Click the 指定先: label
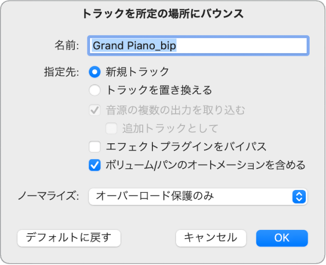The image size is (326, 265). (61, 72)
